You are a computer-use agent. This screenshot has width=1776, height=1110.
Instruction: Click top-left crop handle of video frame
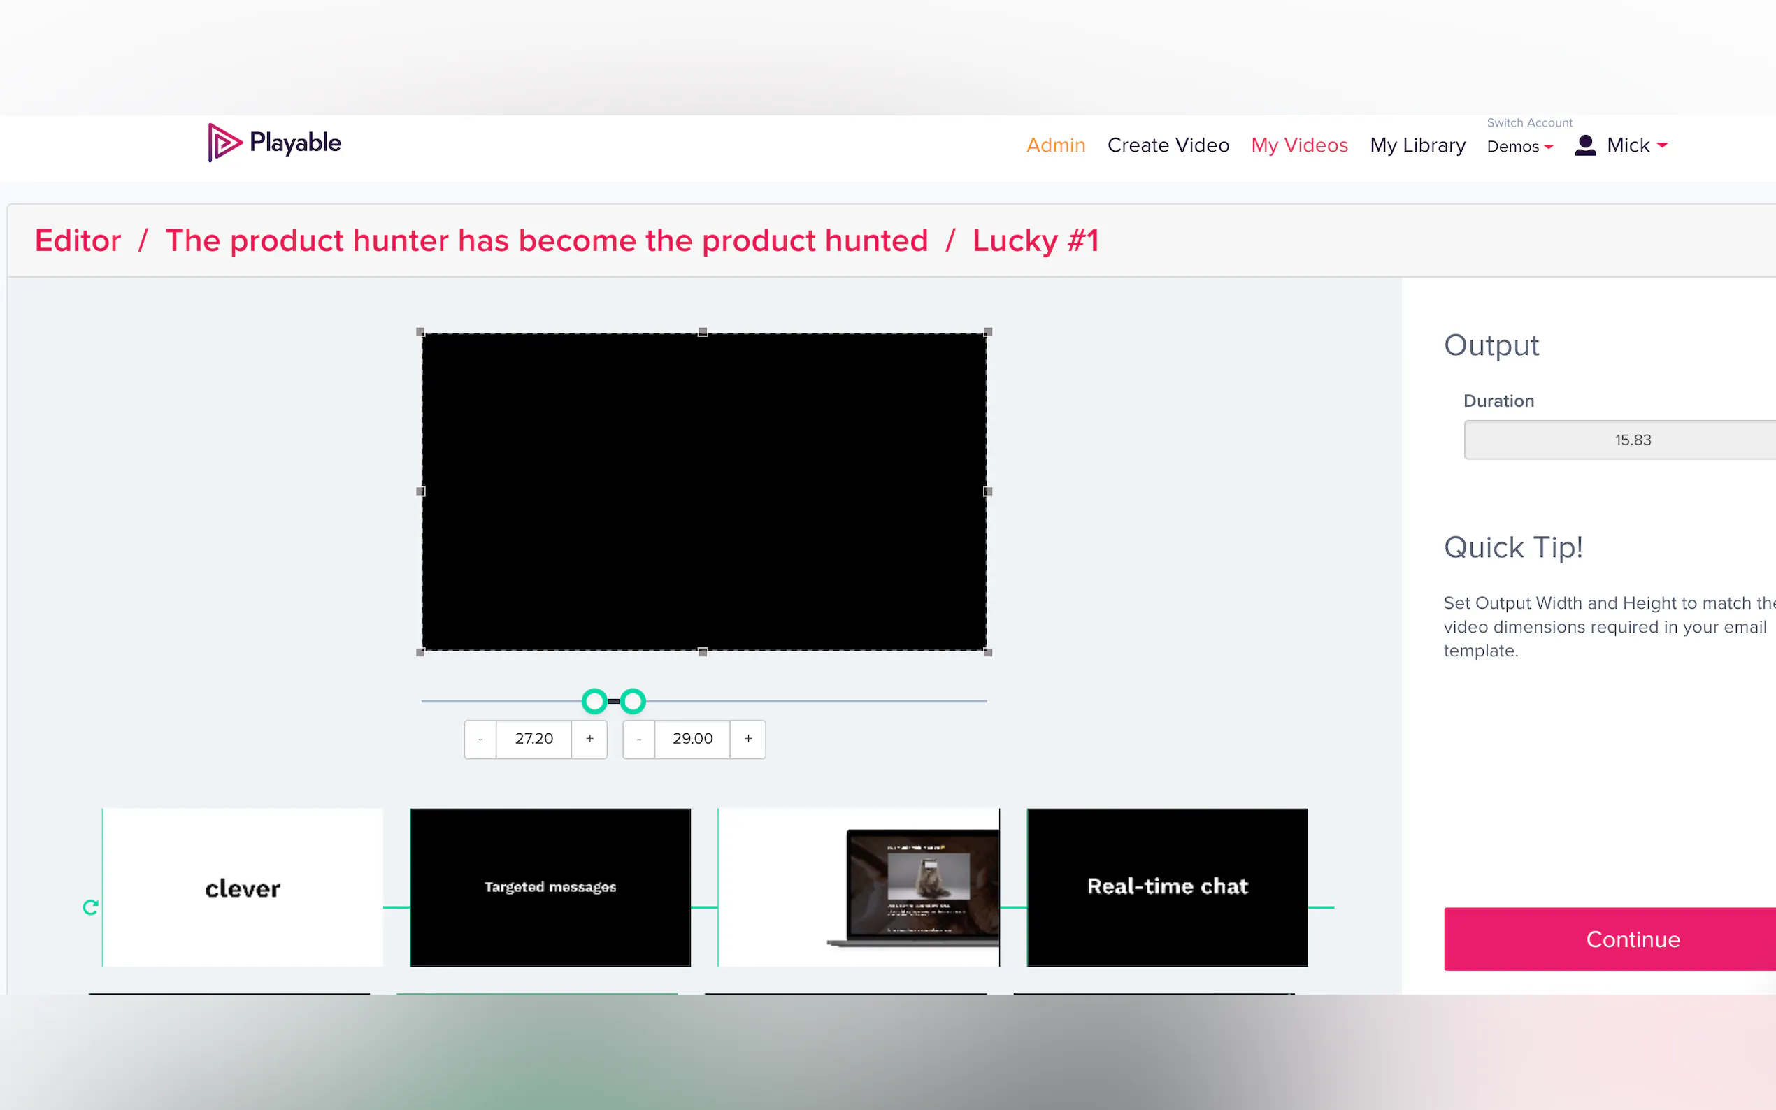(421, 332)
